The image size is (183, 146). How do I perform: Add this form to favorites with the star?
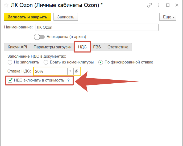[6, 5]
